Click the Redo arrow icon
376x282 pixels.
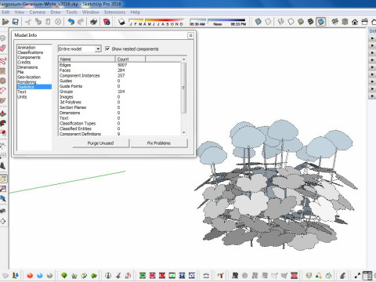(81, 22)
